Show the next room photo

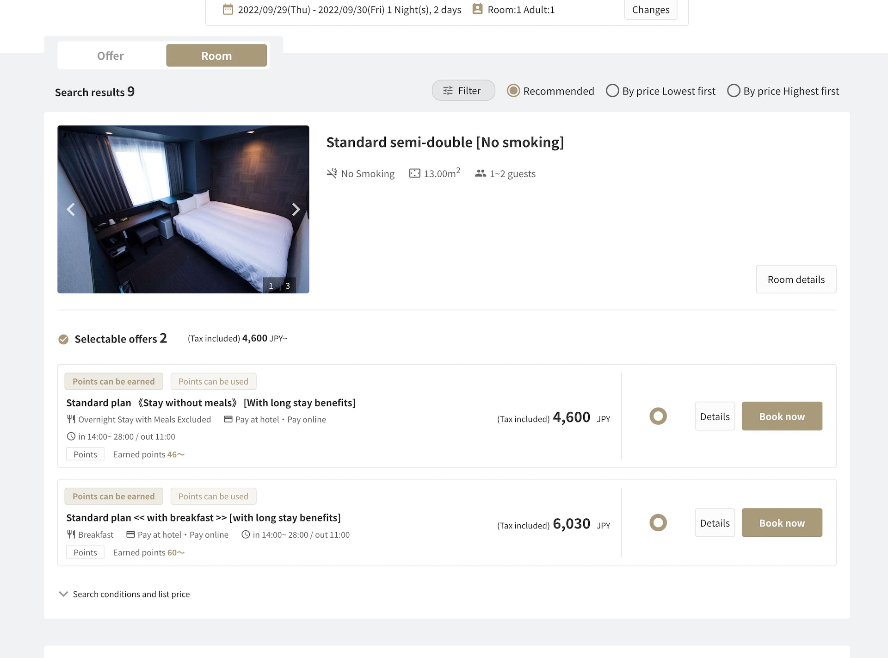click(296, 210)
